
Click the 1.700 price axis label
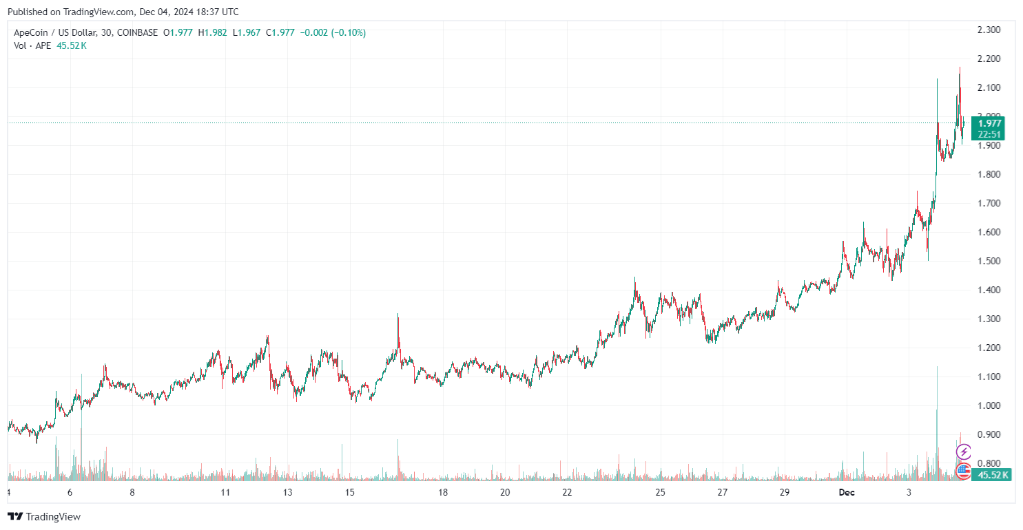(x=989, y=203)
